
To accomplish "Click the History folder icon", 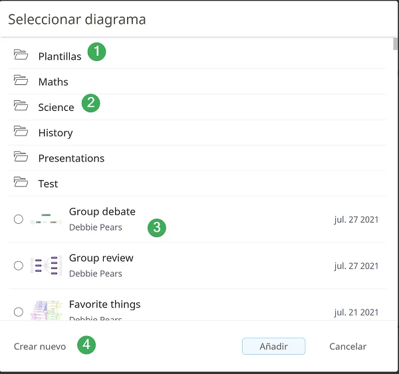I will (21, 132).
